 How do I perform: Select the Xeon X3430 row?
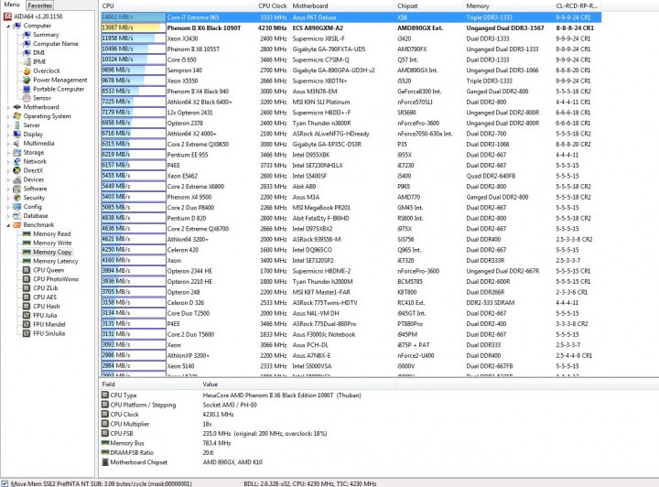[x=351, y=38]
